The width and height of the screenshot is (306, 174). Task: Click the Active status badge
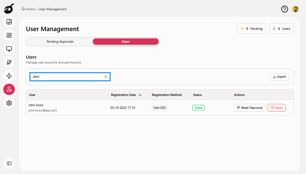point(198,108)
